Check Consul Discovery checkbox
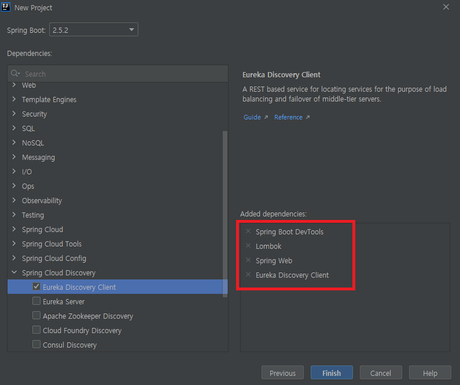The height and width of the screenshot is (385, 460). [x=37, y=344]
